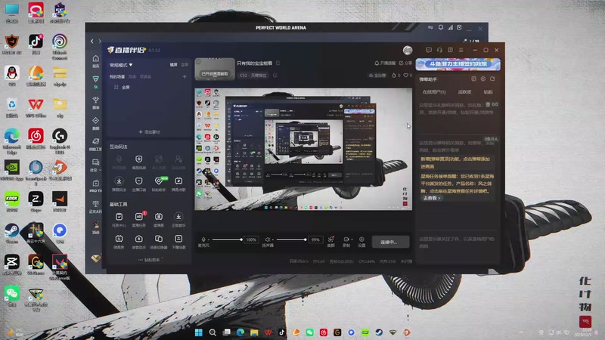The width and height of the screenshot is (605, 340).
Task: Click the 去查看 > link
Action: pyautogui.click(x=431, y=198)
